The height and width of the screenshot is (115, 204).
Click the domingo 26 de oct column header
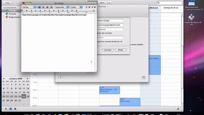[x=171, y=8]
